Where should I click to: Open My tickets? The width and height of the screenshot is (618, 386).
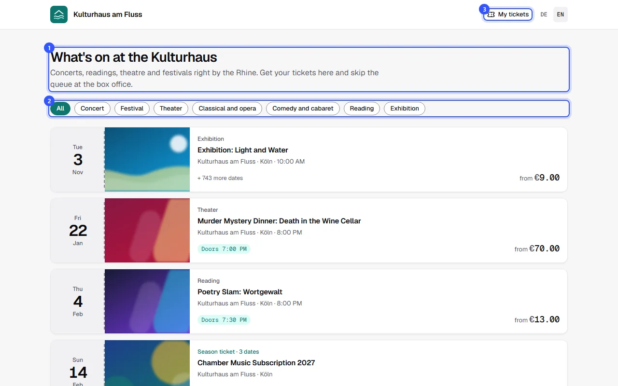[508, 14]
